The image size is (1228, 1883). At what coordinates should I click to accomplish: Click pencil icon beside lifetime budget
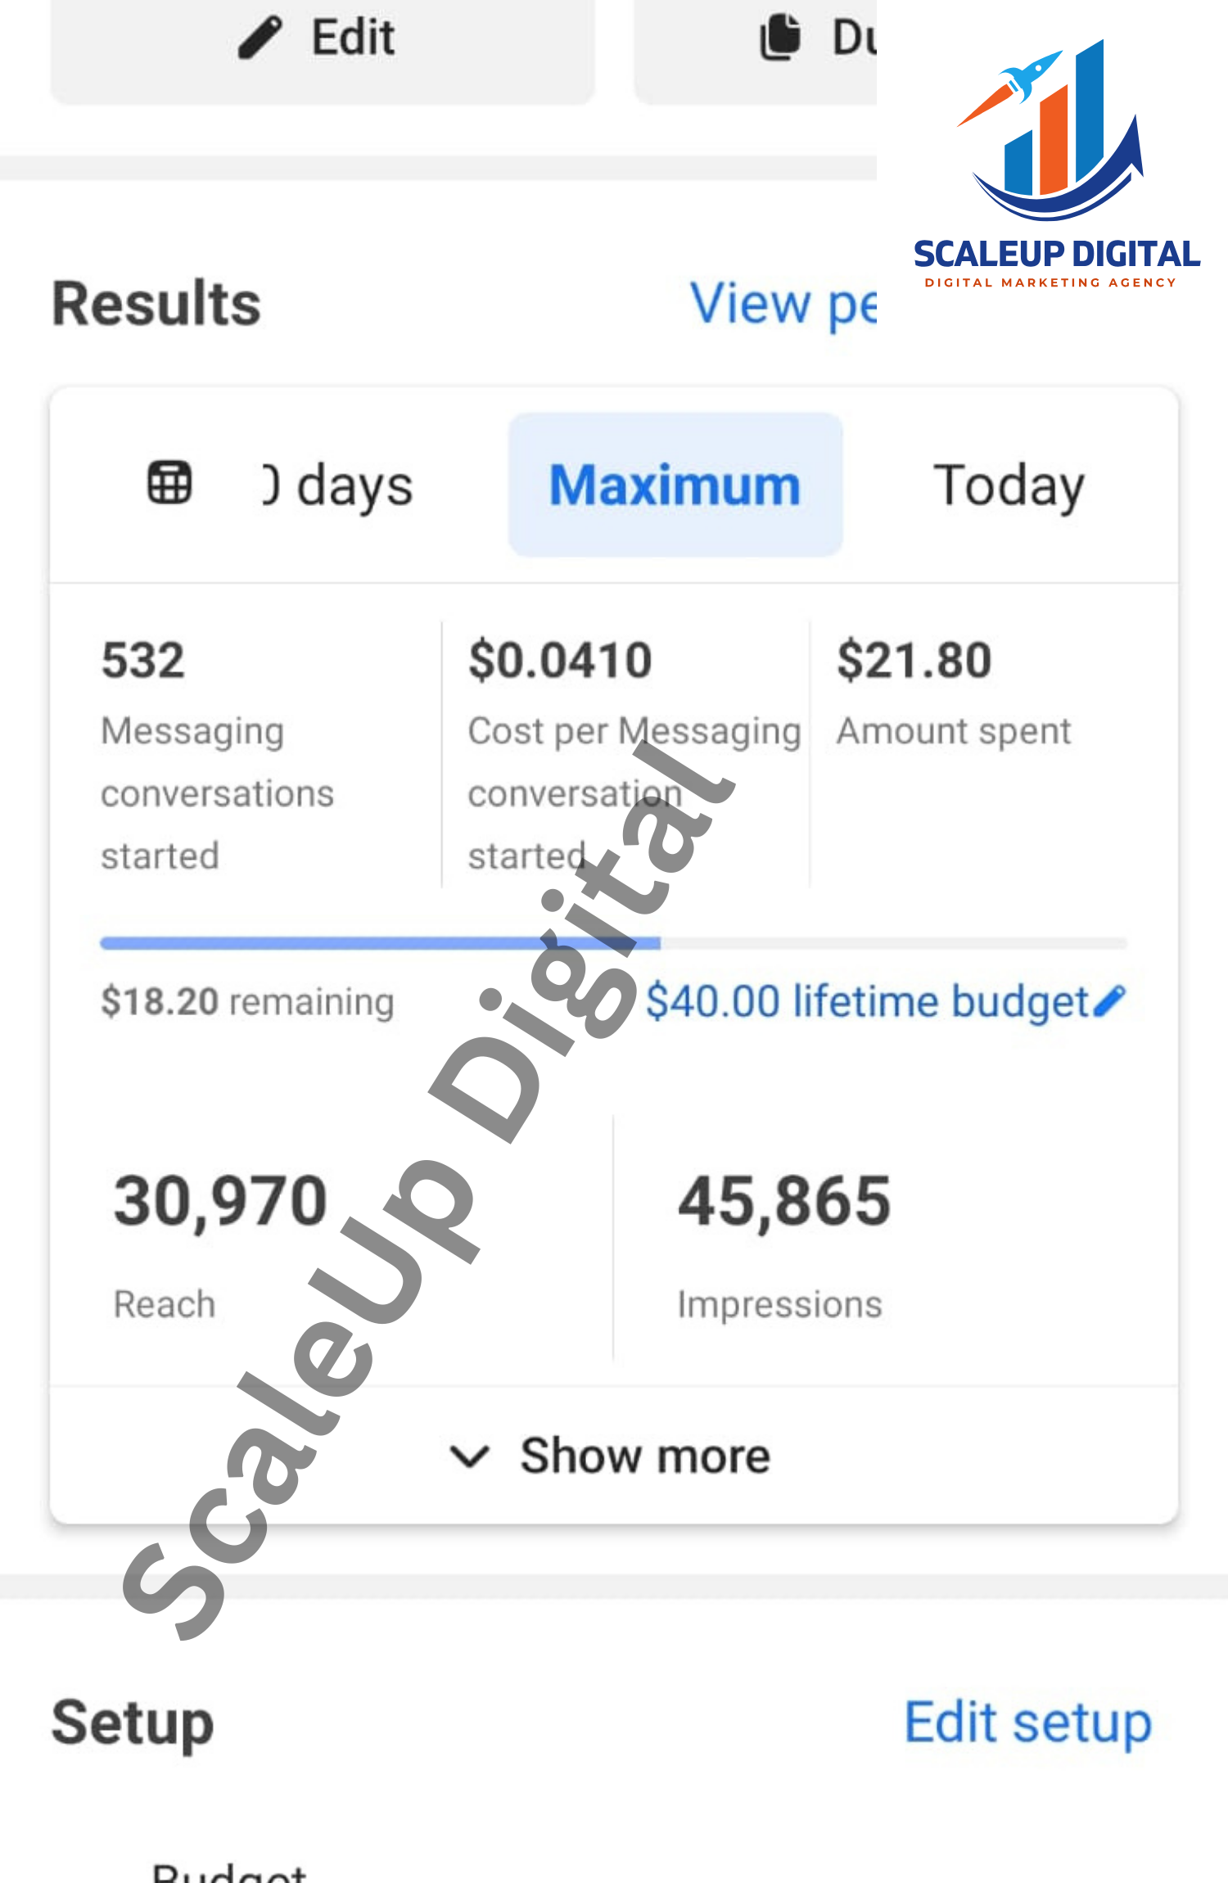pyautogui.click(x=1110, y=1000)
